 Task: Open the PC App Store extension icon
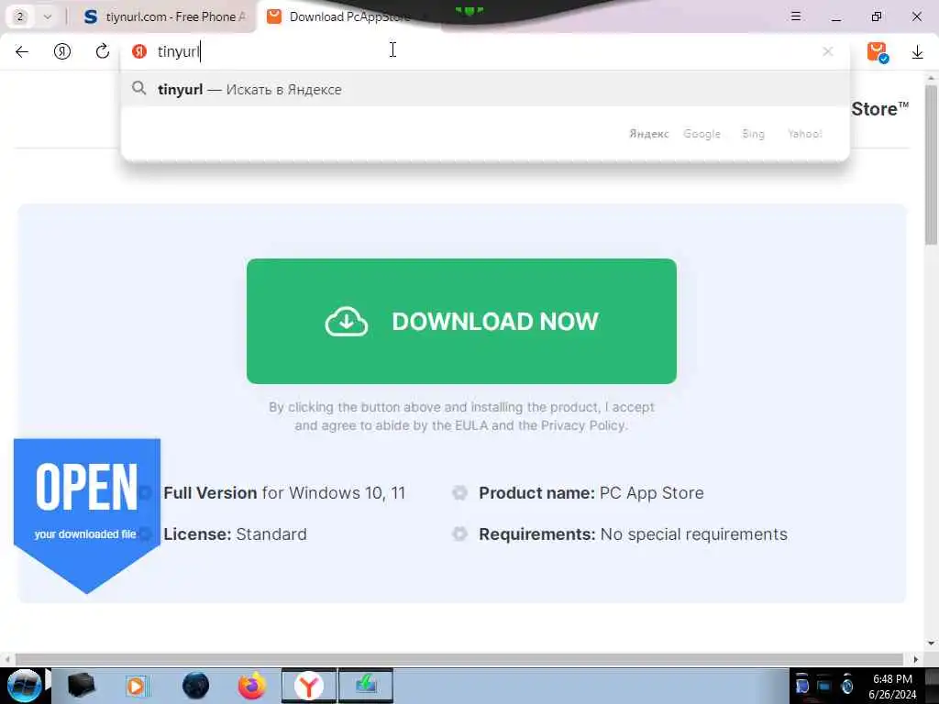878,52
